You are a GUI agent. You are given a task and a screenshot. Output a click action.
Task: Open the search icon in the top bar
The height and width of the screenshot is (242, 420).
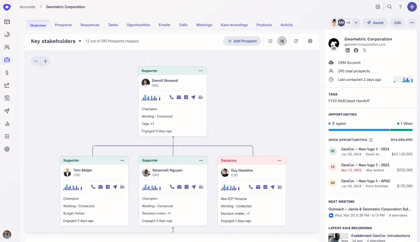tap(390, 7)
